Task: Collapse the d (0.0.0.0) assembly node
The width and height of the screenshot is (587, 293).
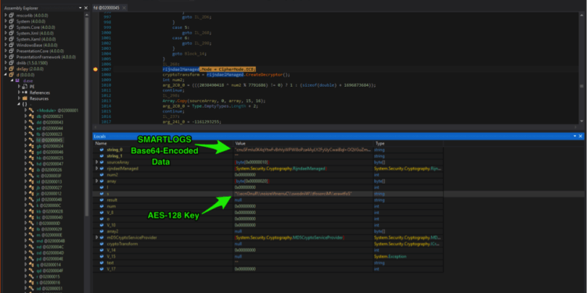Action: (5, 75)
